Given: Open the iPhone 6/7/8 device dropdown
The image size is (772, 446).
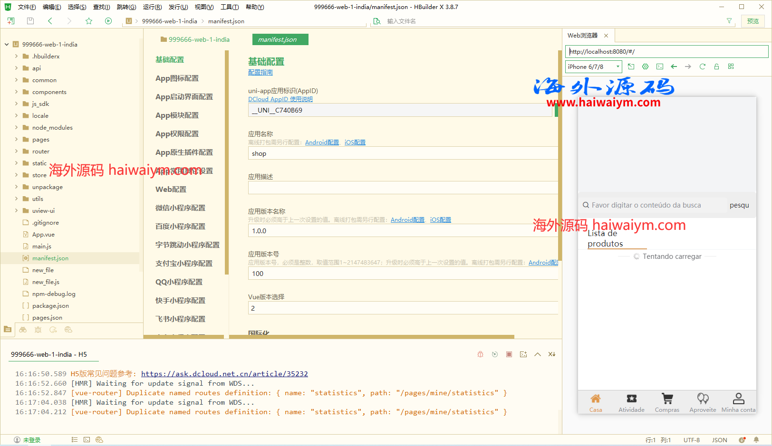Looking at the screenshot, I should 593,66.
